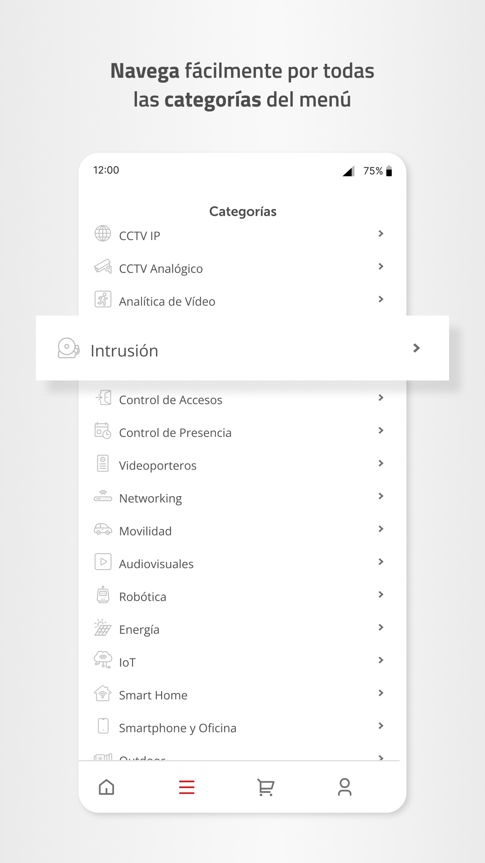Open Analítica de Vídeo category
This screenshot has width=485, height=863.
coord(167,302)
